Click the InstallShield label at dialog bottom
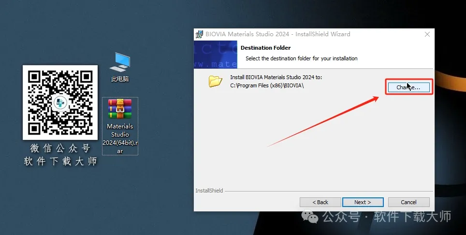 point(209,191)
